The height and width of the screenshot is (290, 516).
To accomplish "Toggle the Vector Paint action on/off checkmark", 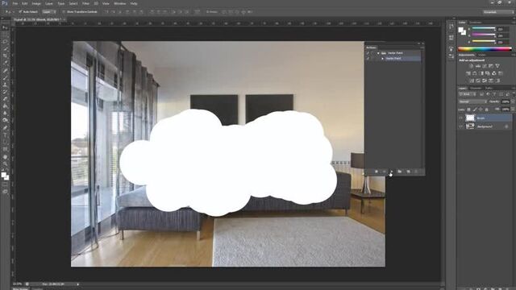I will coord(368,59).
